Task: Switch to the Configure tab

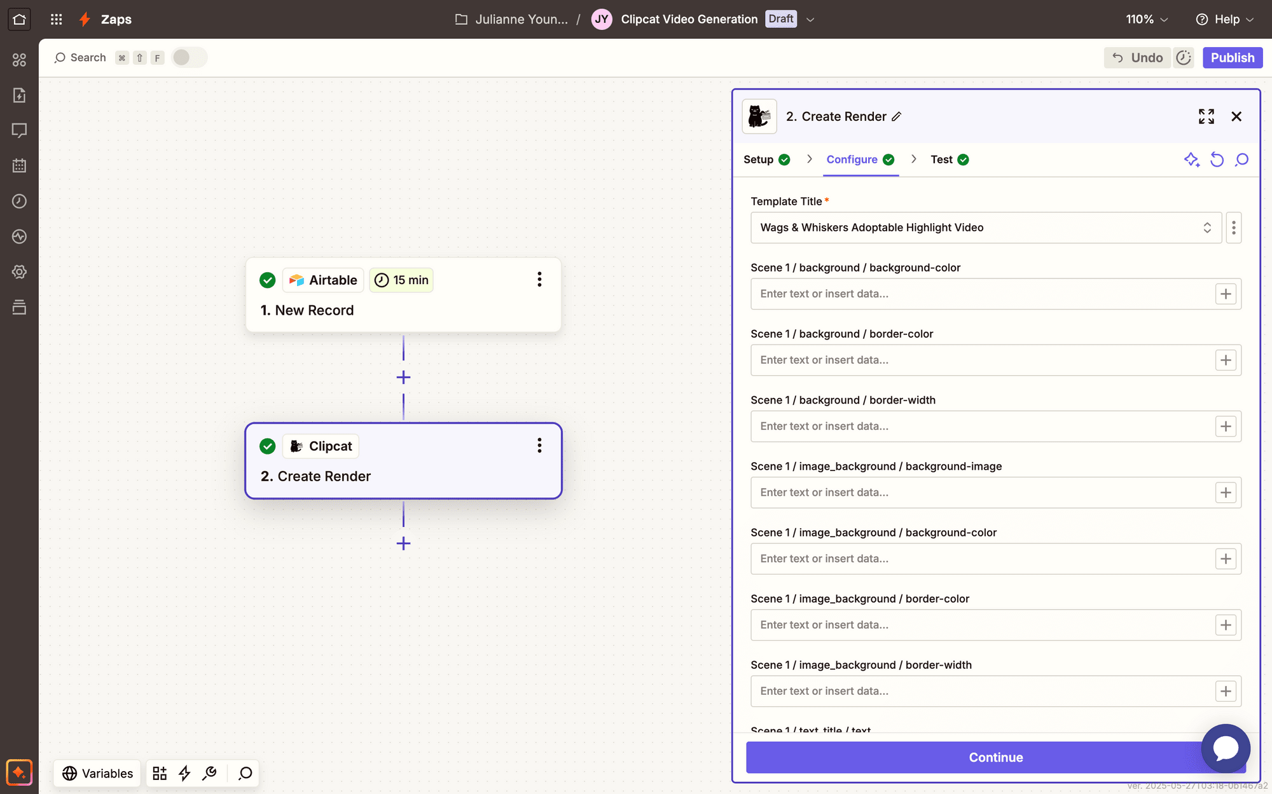Action: click(x=861, y=160)
